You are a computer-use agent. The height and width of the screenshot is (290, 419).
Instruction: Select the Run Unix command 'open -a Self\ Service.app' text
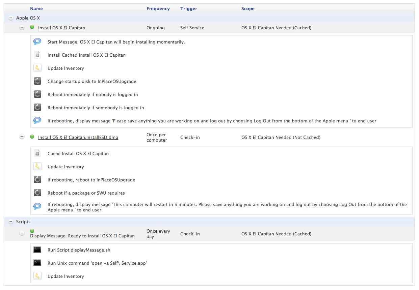coord(97,263)
